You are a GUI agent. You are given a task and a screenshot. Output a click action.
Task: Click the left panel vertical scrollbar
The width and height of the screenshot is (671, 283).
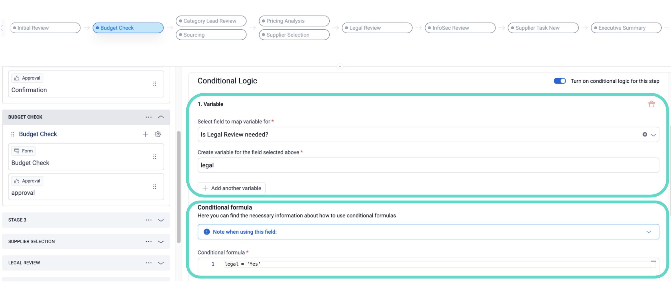pyautogui.click(x=178, y=186)
